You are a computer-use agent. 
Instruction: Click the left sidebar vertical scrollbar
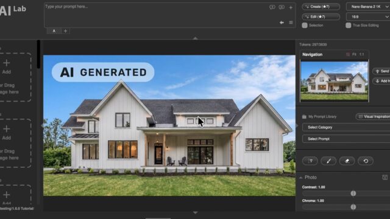click(38, 54)
